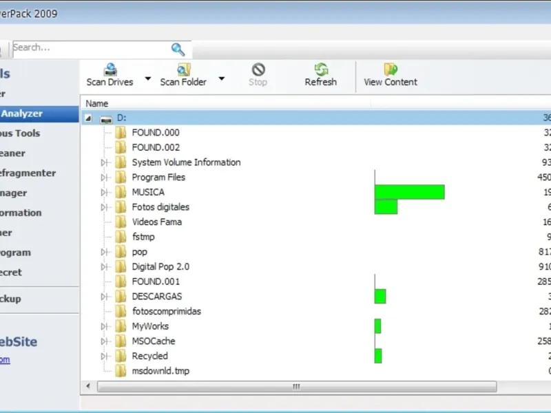The image size is (551, 413).
Task: Select the 'fotoscomprimidas' row text
Action: tap(167, 311)
